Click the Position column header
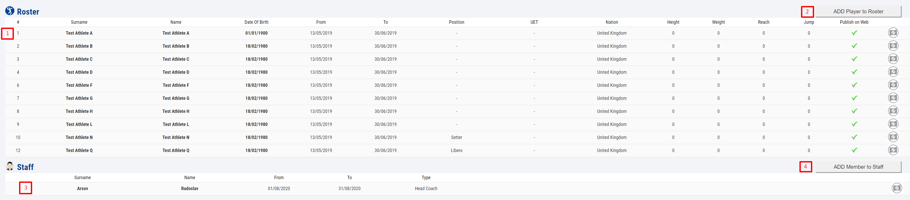910x200 pixels. (456, 22)
